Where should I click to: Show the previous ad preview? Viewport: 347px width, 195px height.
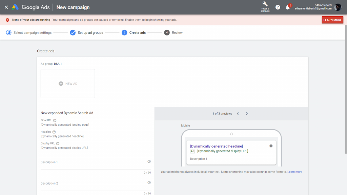[238, 113]
